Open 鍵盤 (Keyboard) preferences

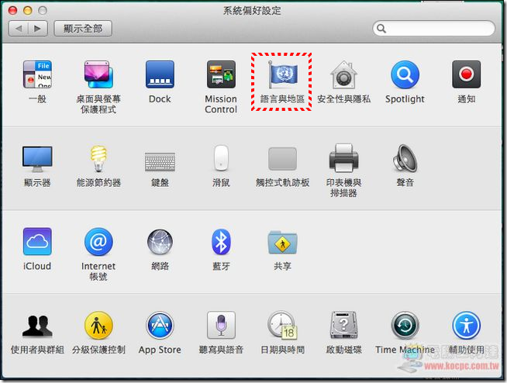[160, 161]
